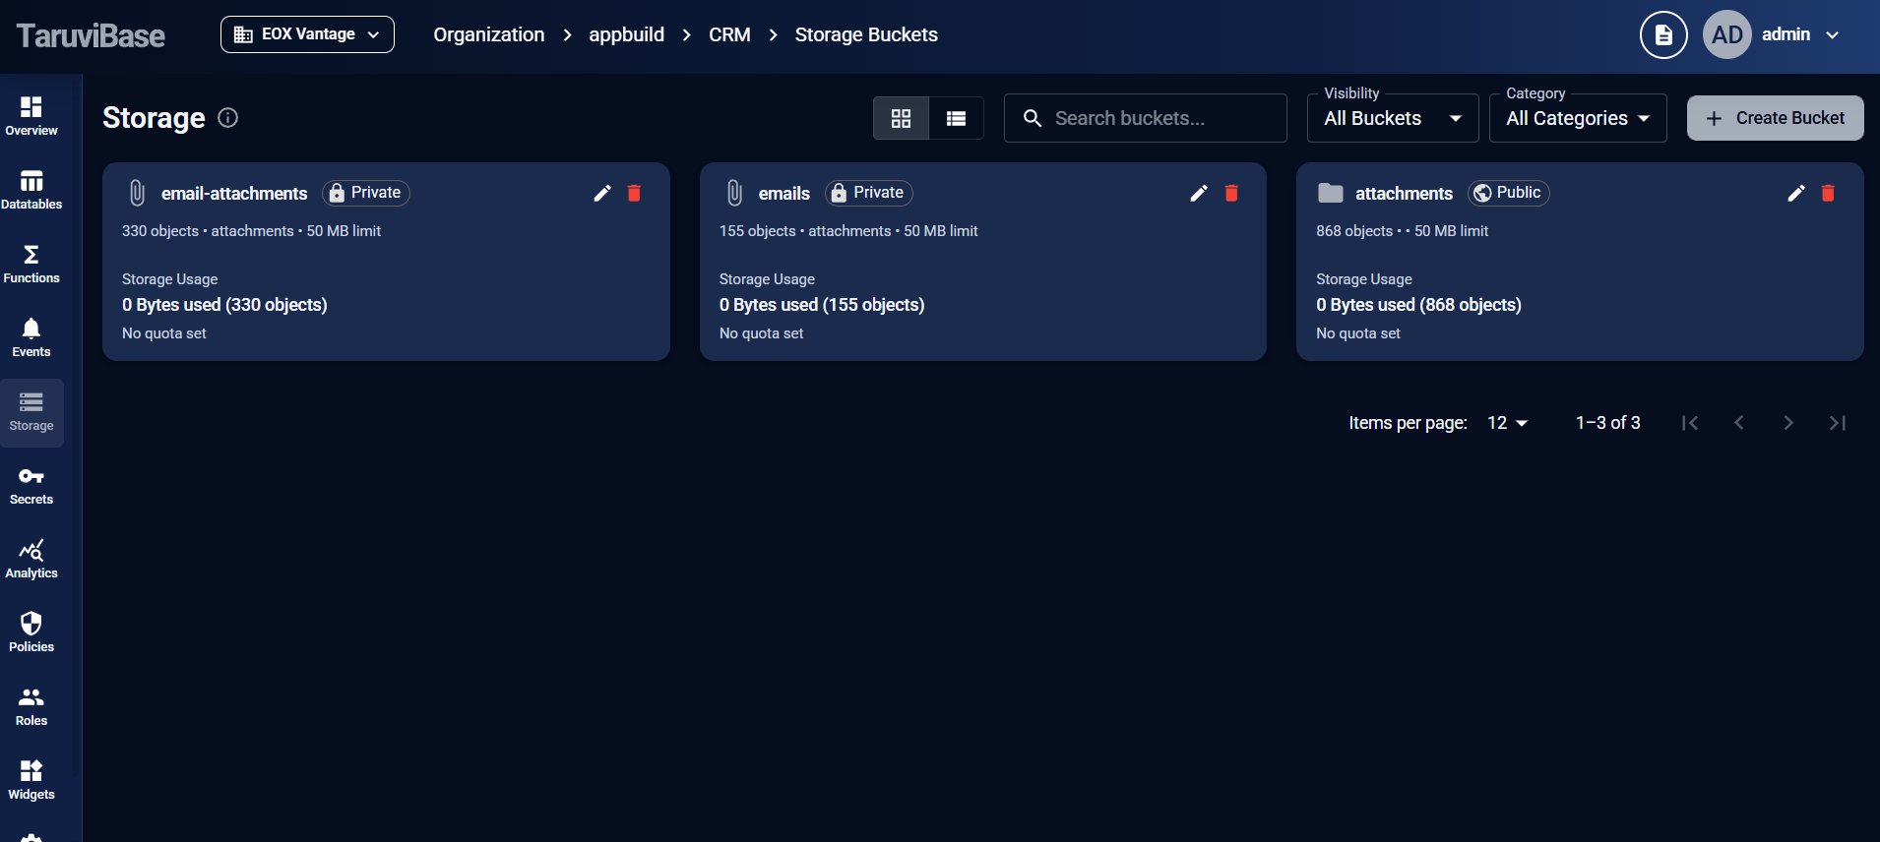The width and height of the screenshot is (1880, 842).
Task: Go to Policies shield section
Action: coord(31,633)
